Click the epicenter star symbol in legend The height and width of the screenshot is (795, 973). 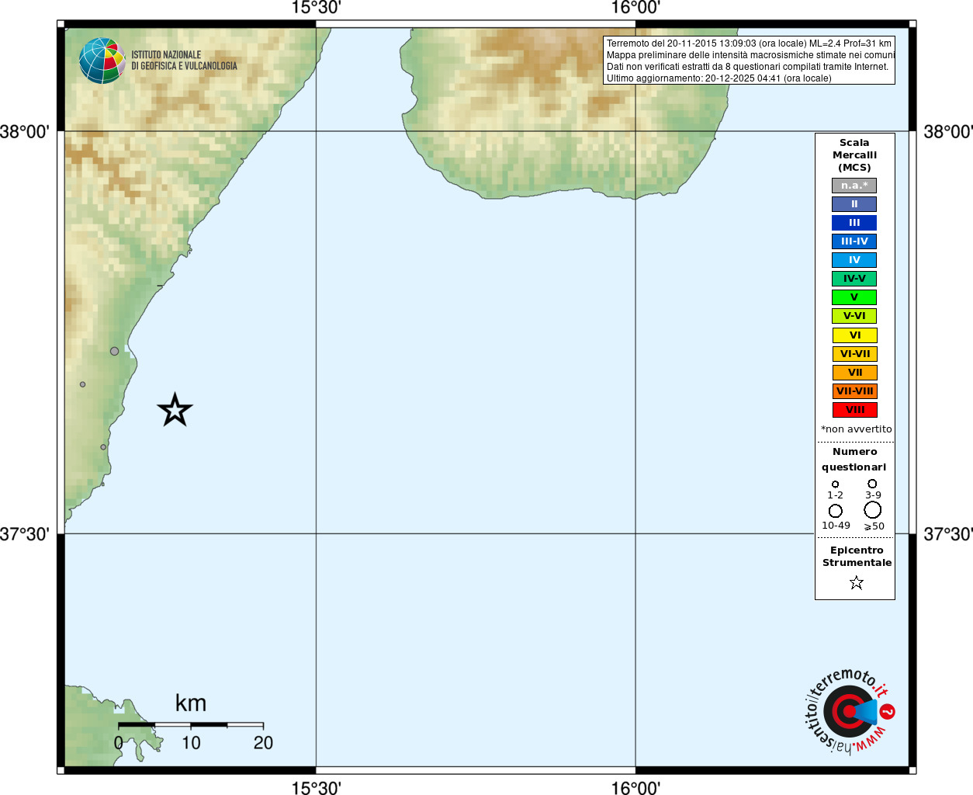click(857, 582)
